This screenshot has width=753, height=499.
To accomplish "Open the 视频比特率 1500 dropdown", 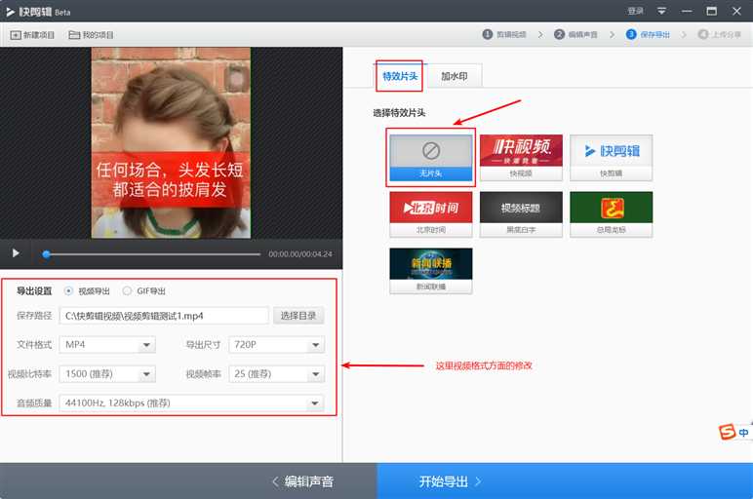I will [107, 374].
